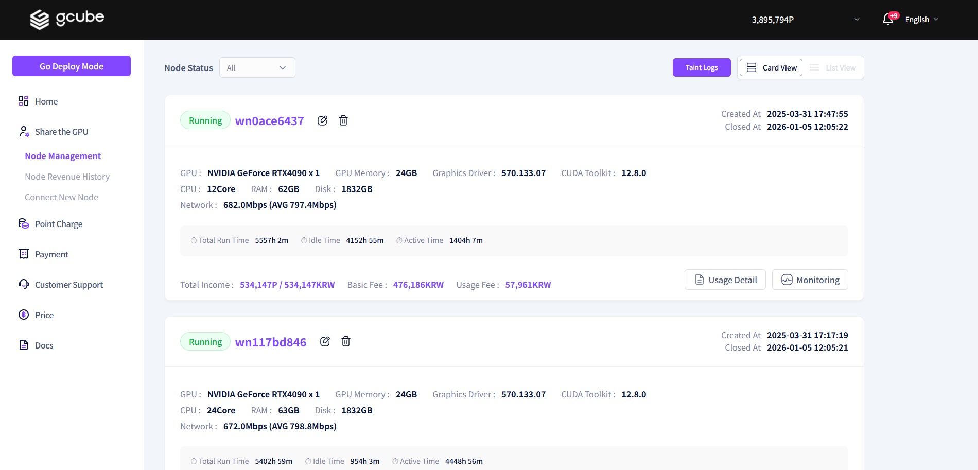Switch to List View
Image resolution: width=978 pixels, height=470 pixels.
point(832,67)
